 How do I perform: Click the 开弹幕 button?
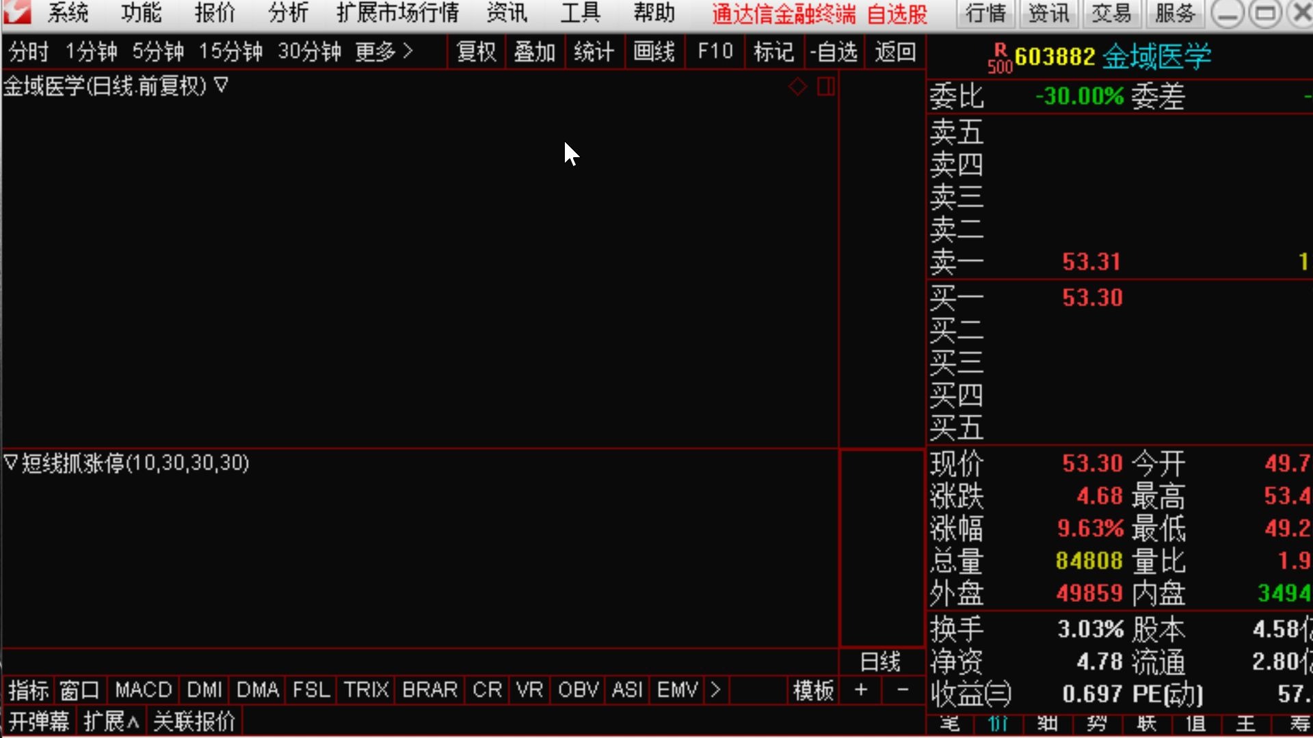39,721
